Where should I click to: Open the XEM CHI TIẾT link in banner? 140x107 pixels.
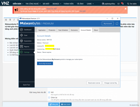(x=52, y=9)
